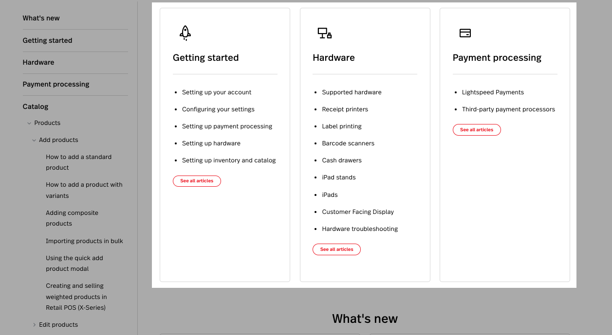Viewport: 612px width, 335px height.
Task: Click the rocket icon above Getting started
Action: (x=185, y=33)
